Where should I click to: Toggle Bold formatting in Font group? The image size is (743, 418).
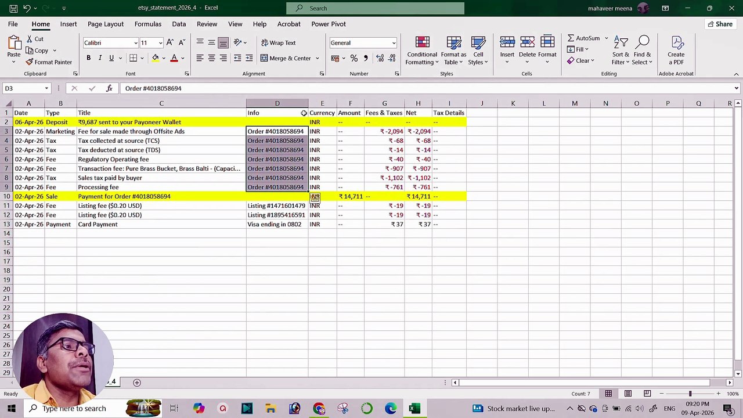pyautogui.click(x=88, y=58)
